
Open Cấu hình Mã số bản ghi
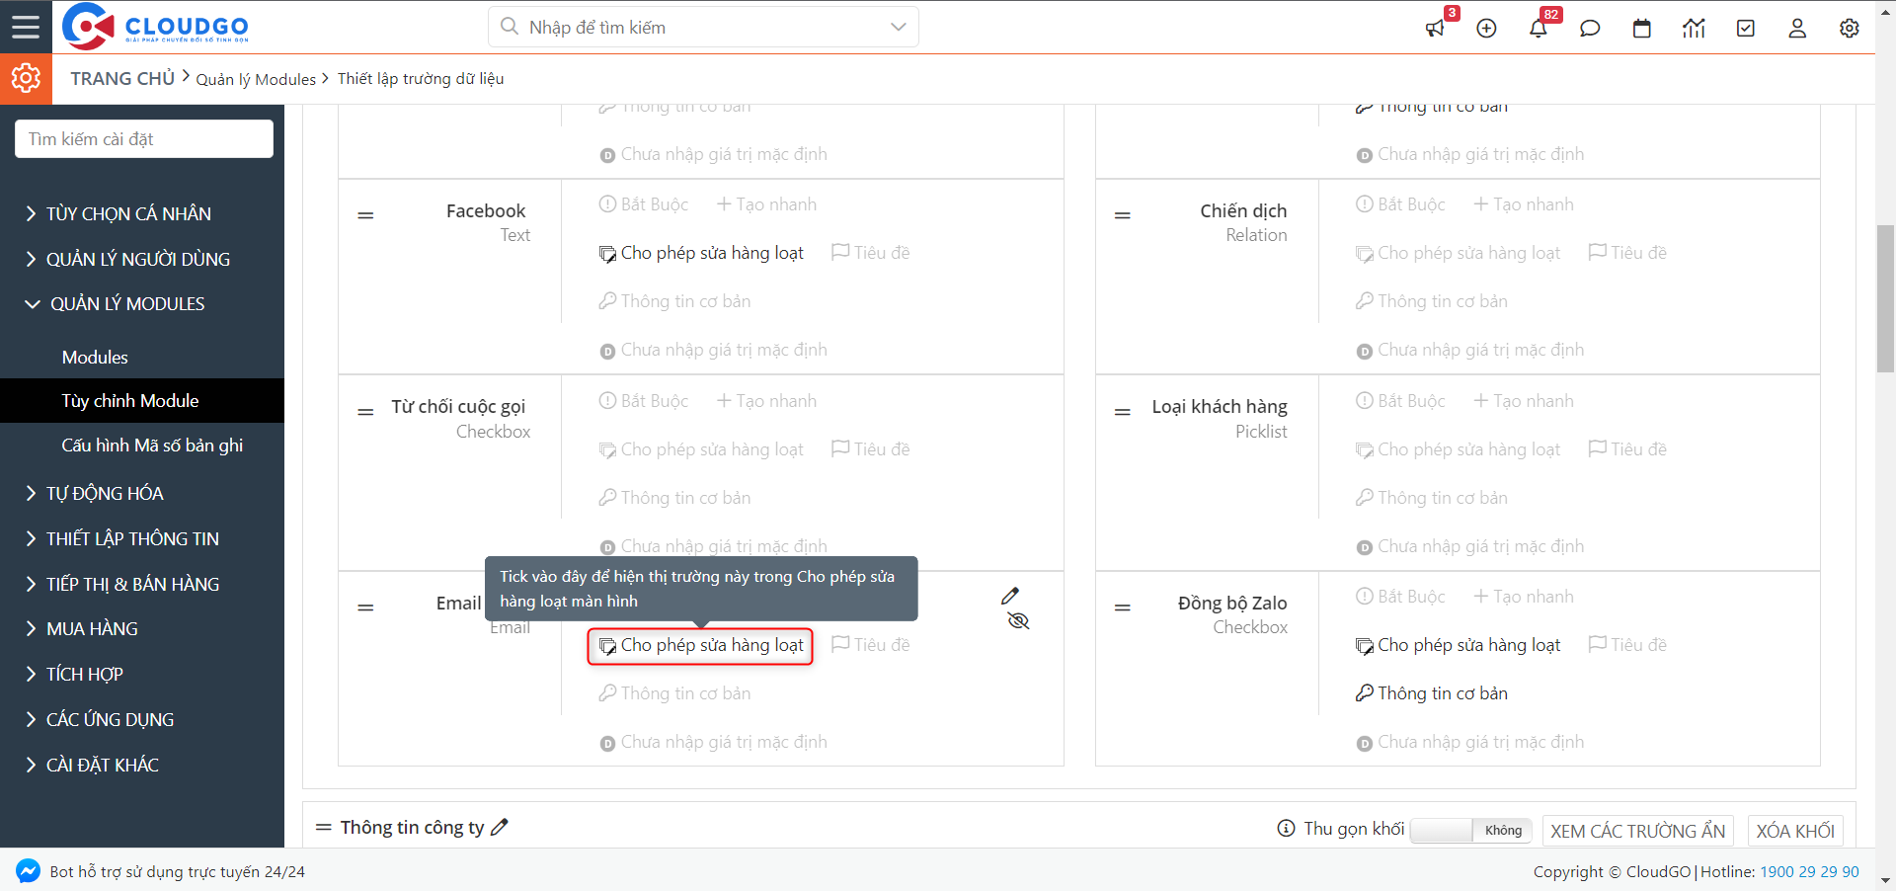coord(152,445)
